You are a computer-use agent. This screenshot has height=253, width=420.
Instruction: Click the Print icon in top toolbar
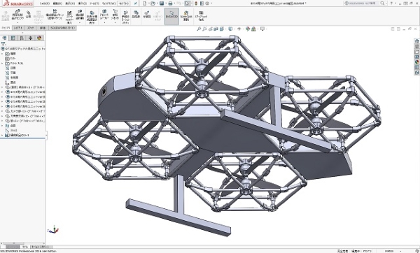[x=170, y=3]
